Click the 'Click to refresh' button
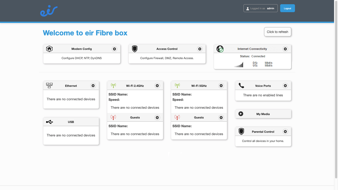This screenshot has width=338, height=190. click(278, 32)
